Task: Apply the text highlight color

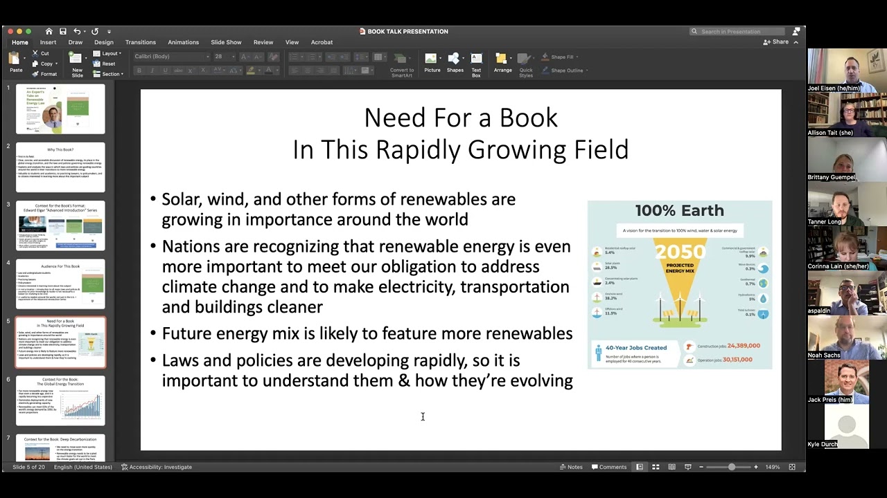Action: (251, 71)
